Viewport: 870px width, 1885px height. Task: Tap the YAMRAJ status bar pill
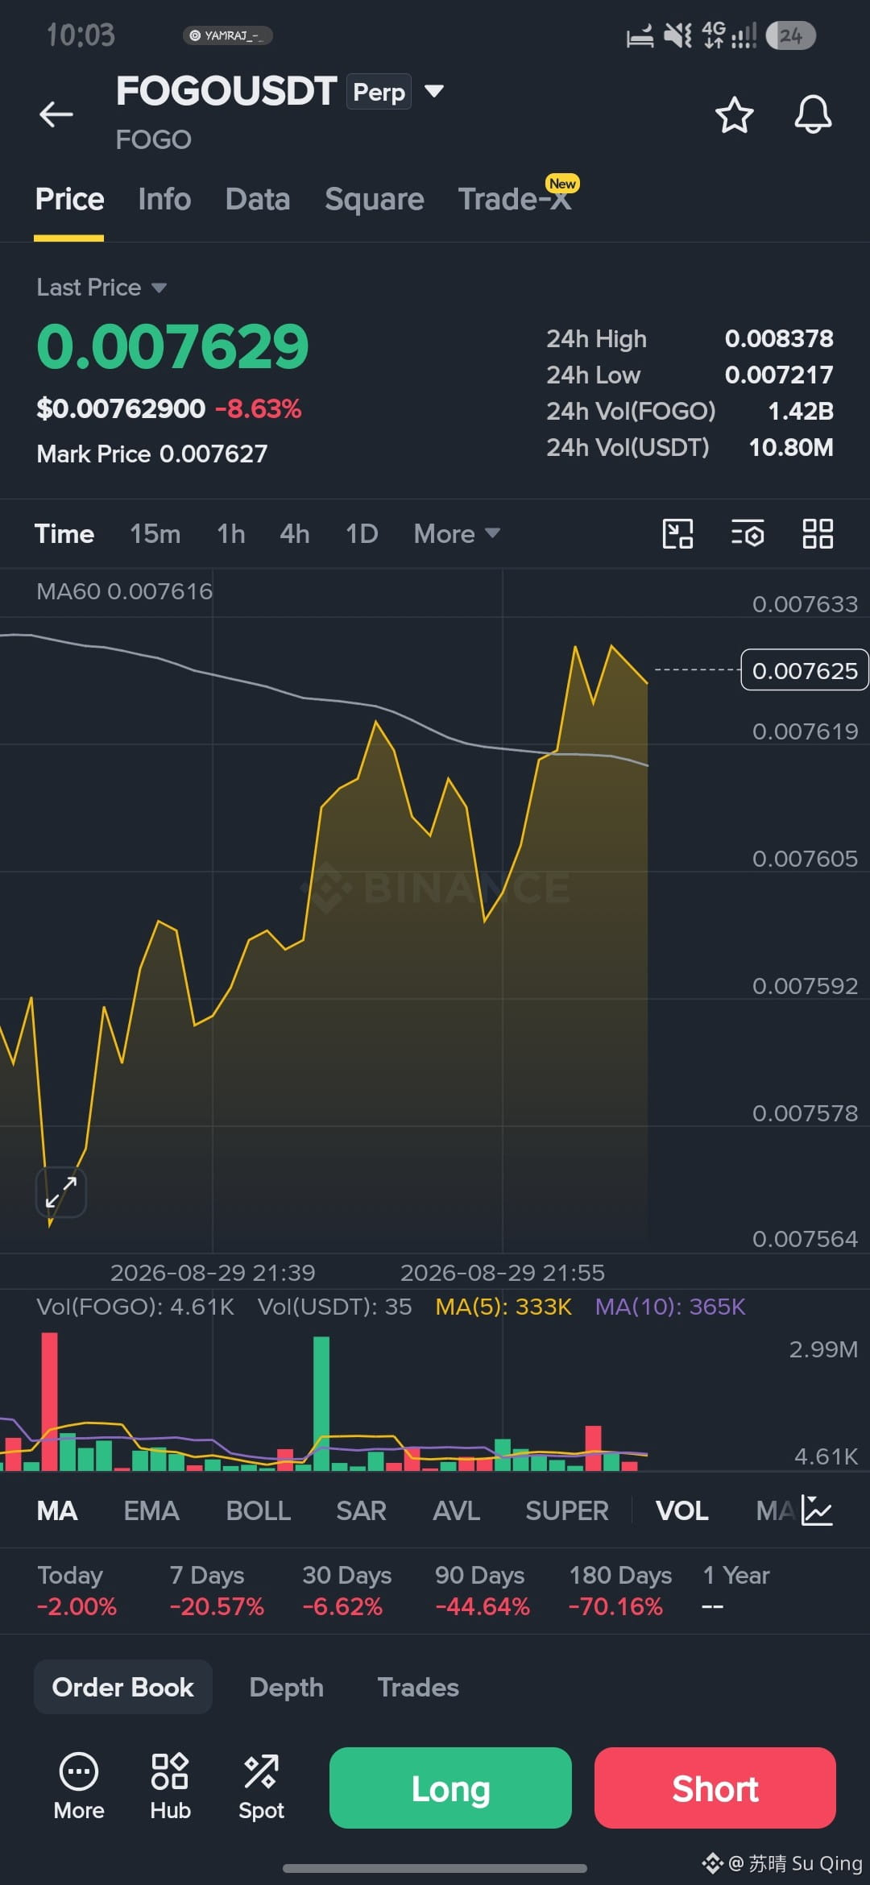point(228,35)
